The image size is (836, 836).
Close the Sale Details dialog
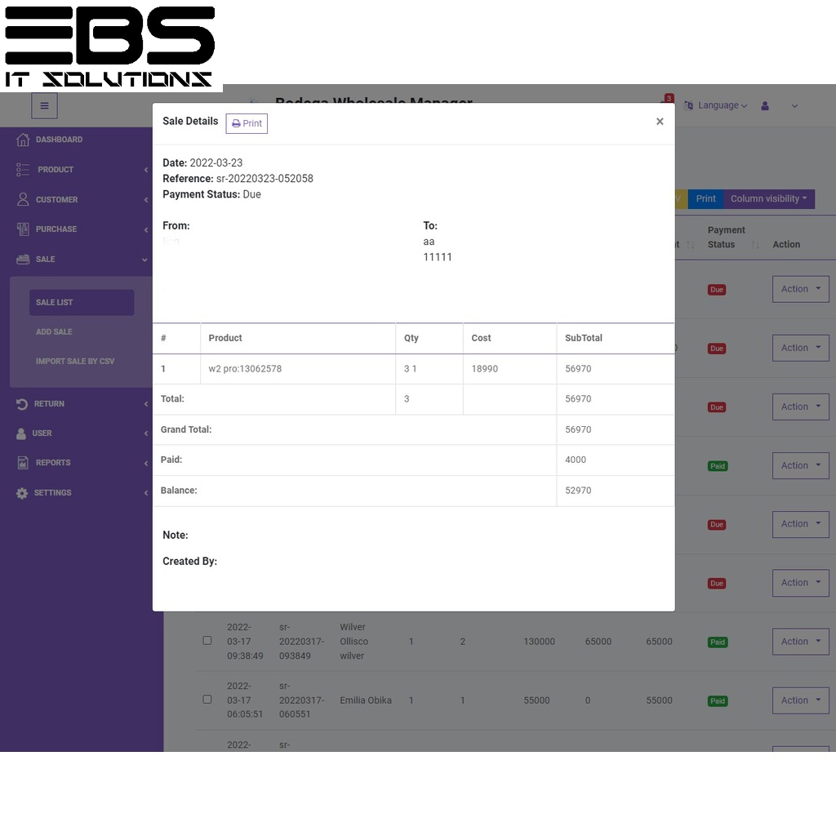tap(660, 122)
